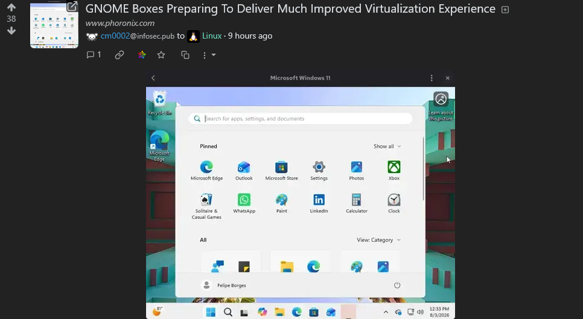Open Copilot from the taskbar
This screenshot has height=319, width=583.
pyautogui.click(x=263, y=312)
